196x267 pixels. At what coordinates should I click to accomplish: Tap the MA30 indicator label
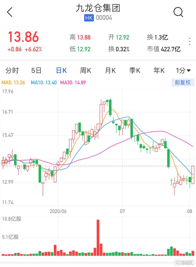[x=73, y=82]
